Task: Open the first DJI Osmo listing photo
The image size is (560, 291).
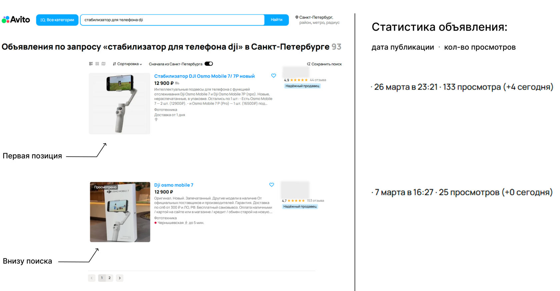Action: click(x=119, y=104)
